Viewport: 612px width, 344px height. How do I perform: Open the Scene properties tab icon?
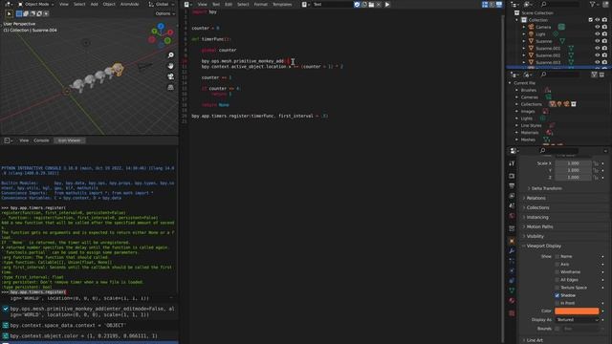[x=512, y=205]
